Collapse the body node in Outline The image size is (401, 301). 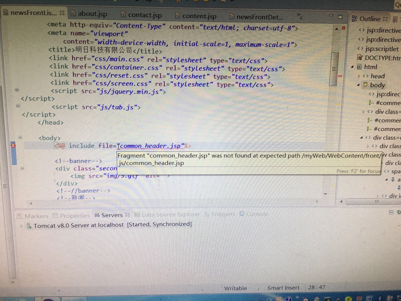358,85
